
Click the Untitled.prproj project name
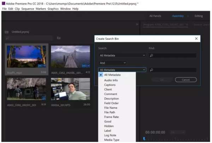[x=20, y=32]
